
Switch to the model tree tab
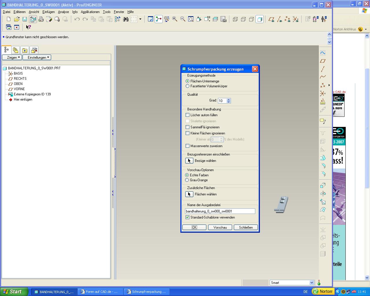tap(6, 50)
